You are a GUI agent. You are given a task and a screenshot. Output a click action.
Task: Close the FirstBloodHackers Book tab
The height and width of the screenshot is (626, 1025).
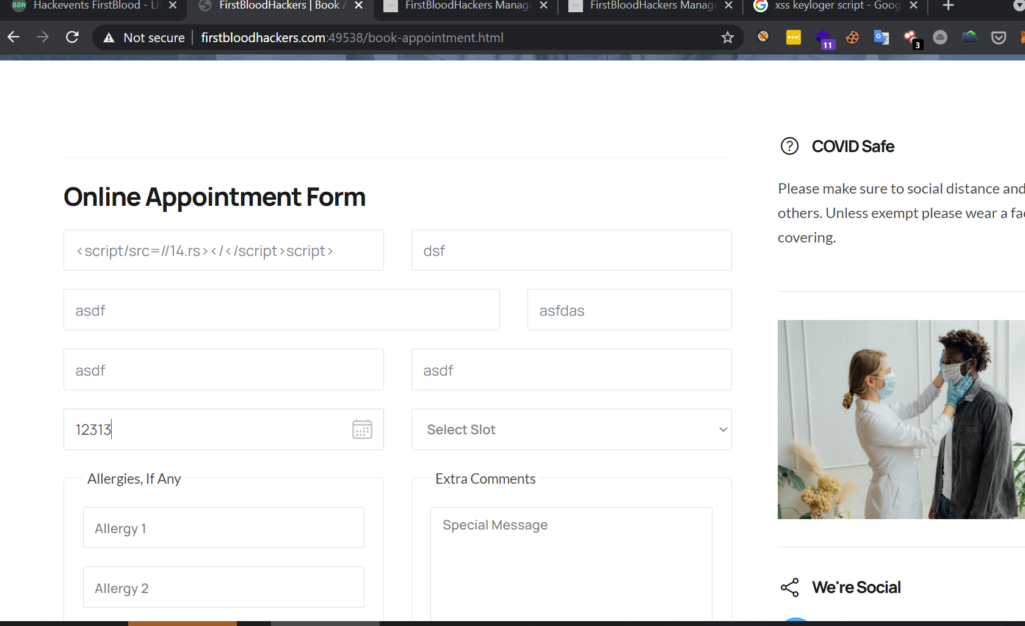(358, 5)
